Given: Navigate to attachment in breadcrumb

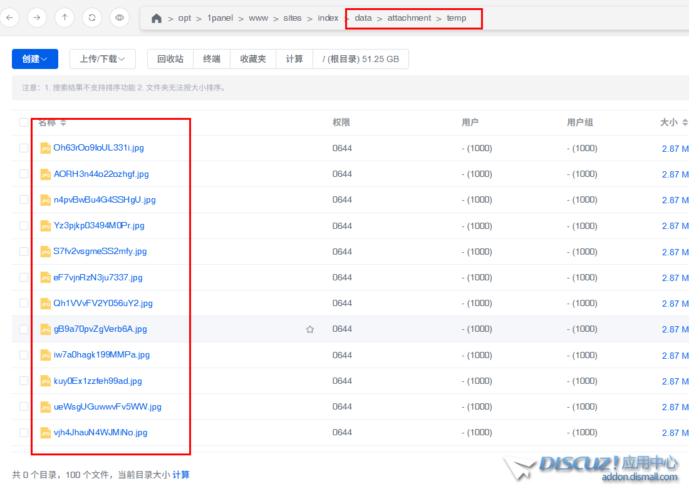Looking at the screenshot, I should click(x=409, y=18).
